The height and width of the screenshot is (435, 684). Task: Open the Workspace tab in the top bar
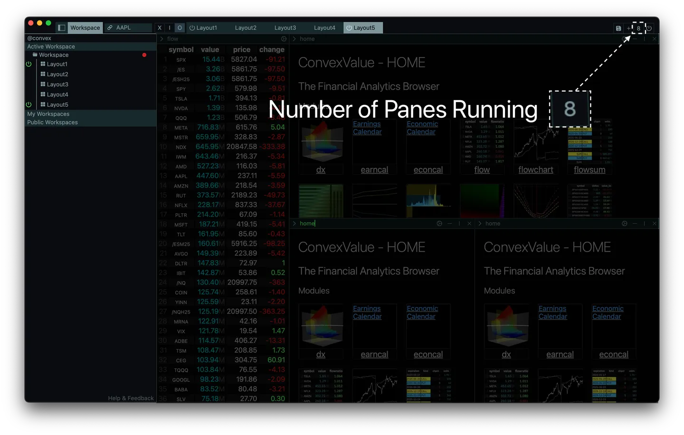point(85,28)
